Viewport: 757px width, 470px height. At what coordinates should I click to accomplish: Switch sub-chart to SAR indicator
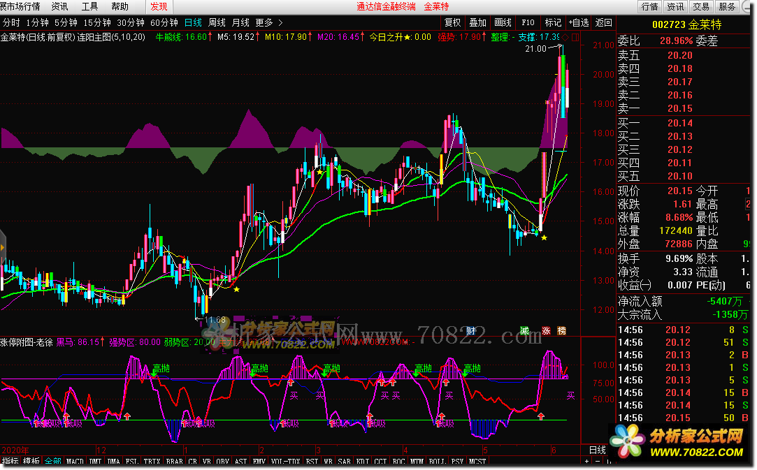pyautogui.click(x=344, y=462)
